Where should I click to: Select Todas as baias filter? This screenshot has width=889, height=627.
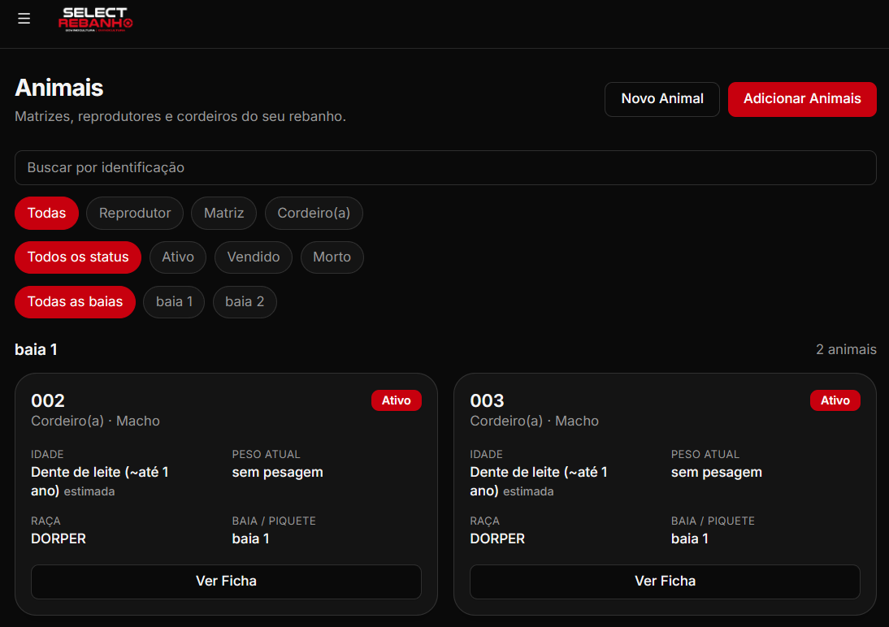point(75,302)
